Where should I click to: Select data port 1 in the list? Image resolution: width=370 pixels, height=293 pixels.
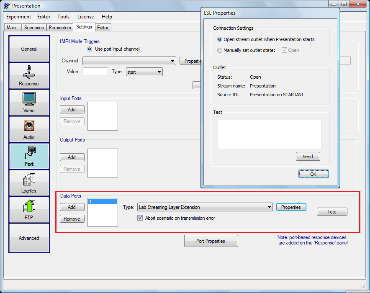[103, 202]
